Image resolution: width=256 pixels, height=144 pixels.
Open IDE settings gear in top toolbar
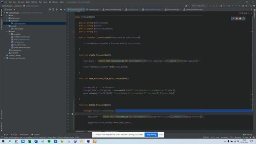pyautogui.click(x=254, y=6)
